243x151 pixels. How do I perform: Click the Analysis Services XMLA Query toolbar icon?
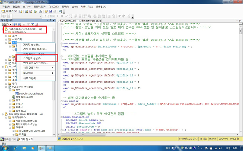click(35, 11)
